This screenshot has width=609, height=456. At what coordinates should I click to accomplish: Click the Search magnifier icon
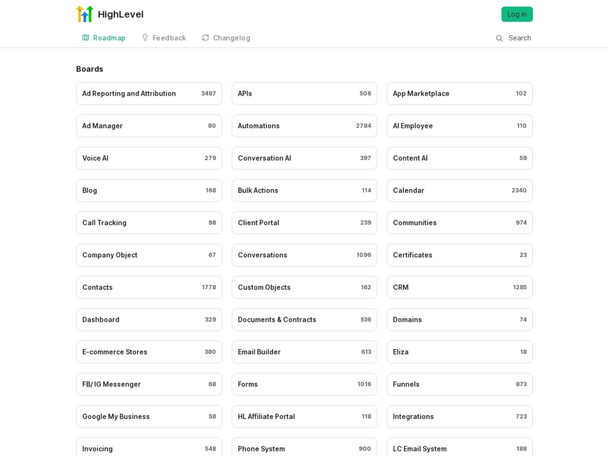click(x=499, y=38)
